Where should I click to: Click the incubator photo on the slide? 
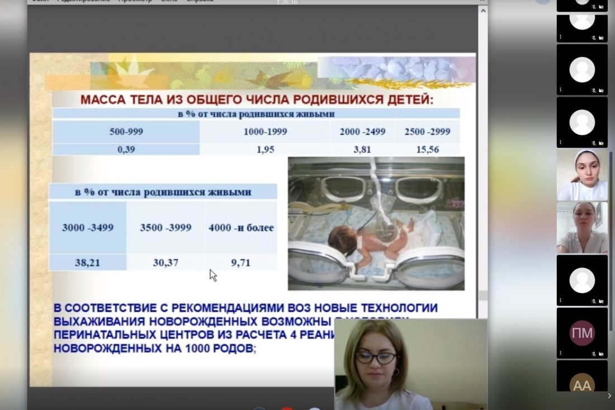point(376,224)
